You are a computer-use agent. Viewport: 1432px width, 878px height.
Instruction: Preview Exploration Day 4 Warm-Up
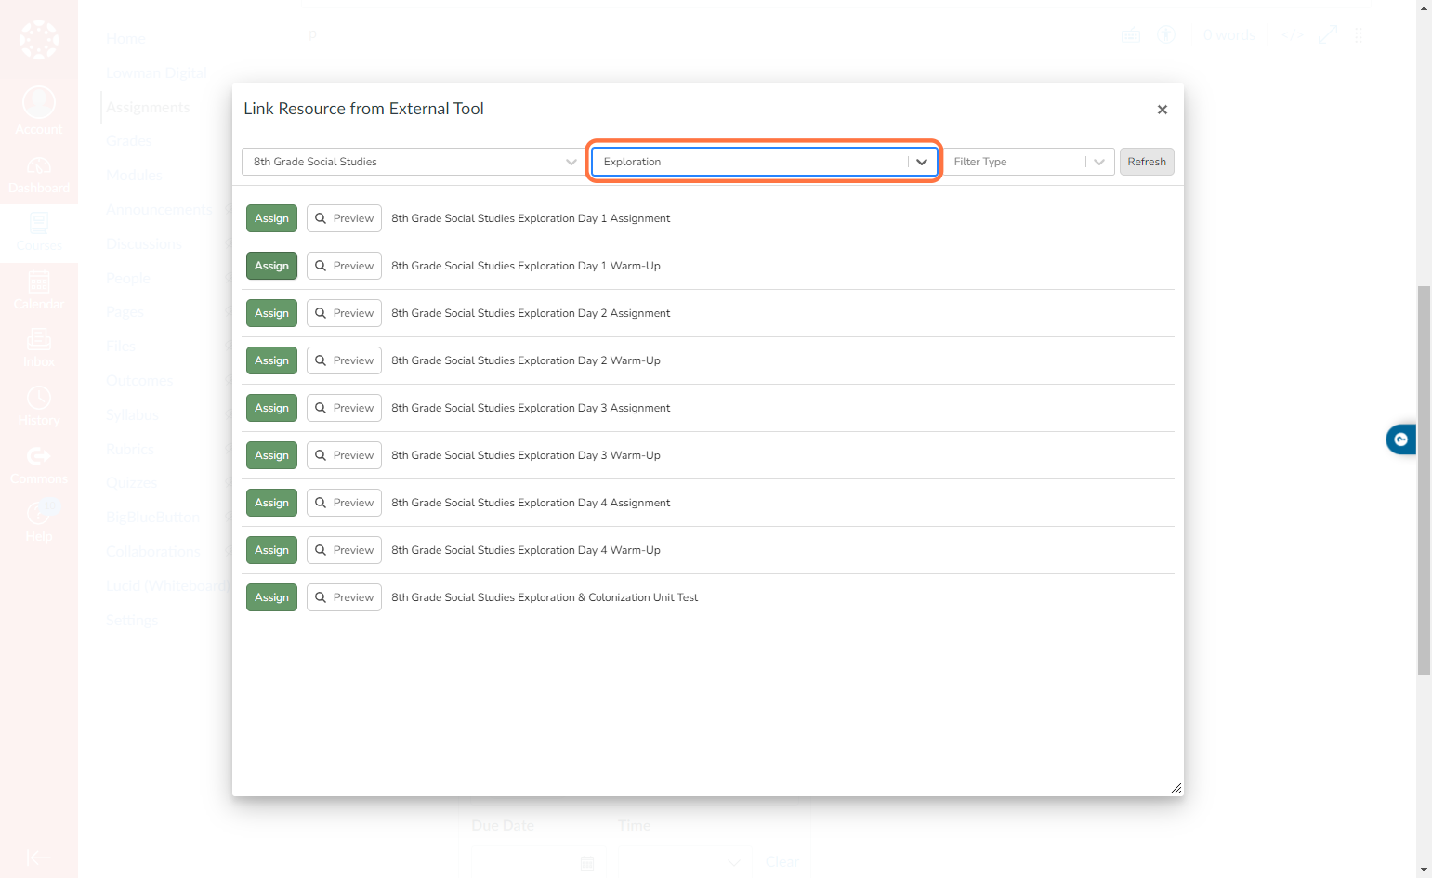click(x=344, y=550)
